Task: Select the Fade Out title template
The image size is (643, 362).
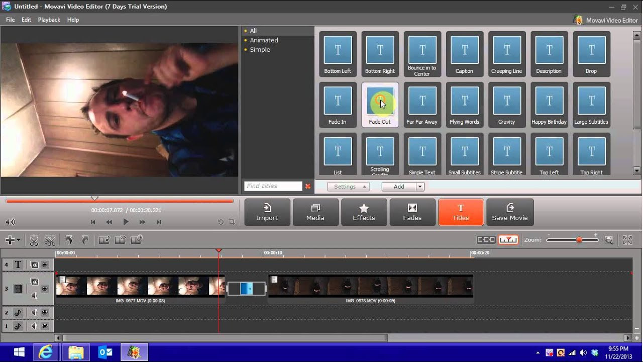Action: click(380, 104)
